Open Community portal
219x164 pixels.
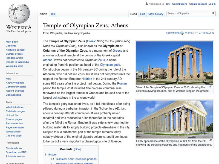click(x=16, y=87)
